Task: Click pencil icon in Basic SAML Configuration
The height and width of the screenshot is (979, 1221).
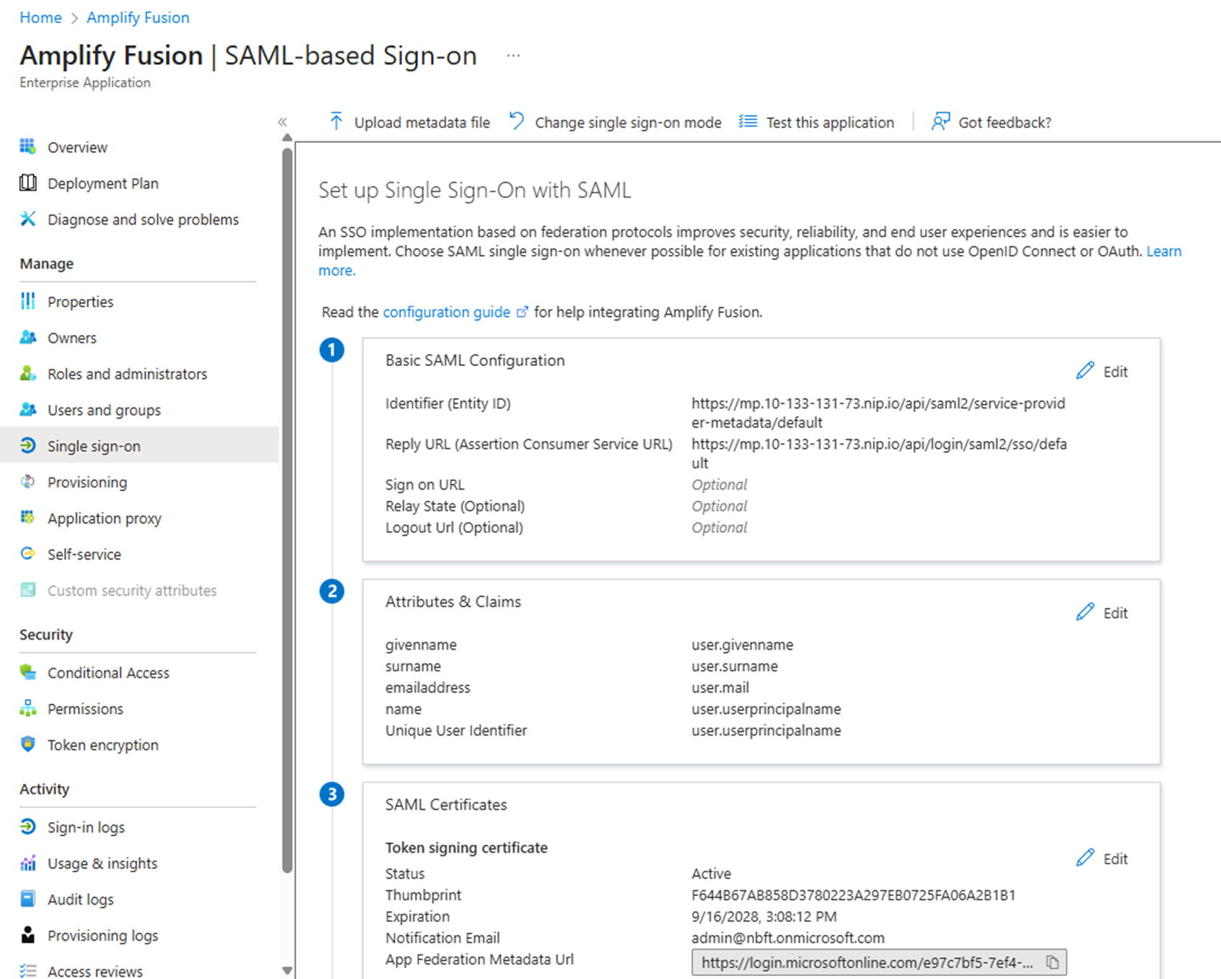Action: tap(1085, 371)
